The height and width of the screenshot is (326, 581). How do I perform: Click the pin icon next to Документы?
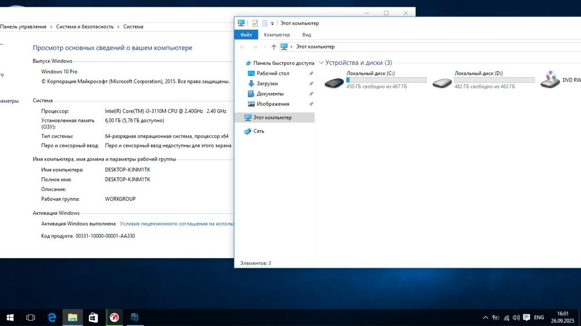pyautogui.click(x=311, y=94)
